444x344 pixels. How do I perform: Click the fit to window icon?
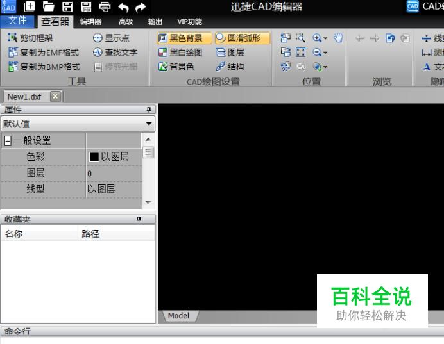pyautogui.click(x=300, y=53)
